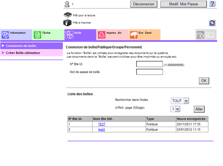Click the red Impres. dir. icon

pos(102,35)
